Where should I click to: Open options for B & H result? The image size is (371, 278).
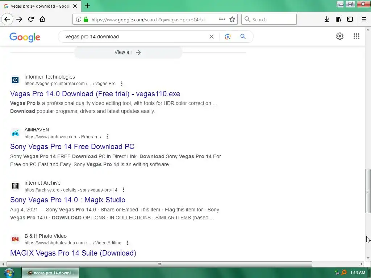tap(128, 243)
